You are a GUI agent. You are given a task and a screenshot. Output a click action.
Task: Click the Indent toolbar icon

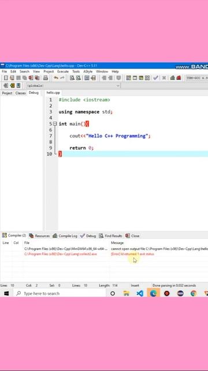104,78
